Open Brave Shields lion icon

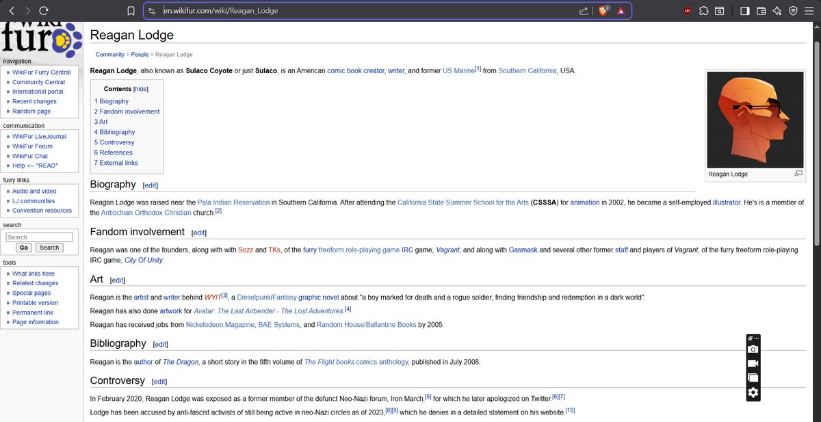click(603, 11)
